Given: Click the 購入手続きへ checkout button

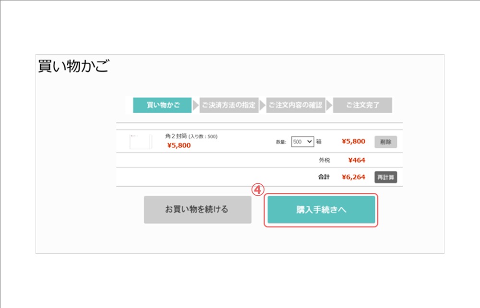Looking at the screenshot, I should click(321, 210).
